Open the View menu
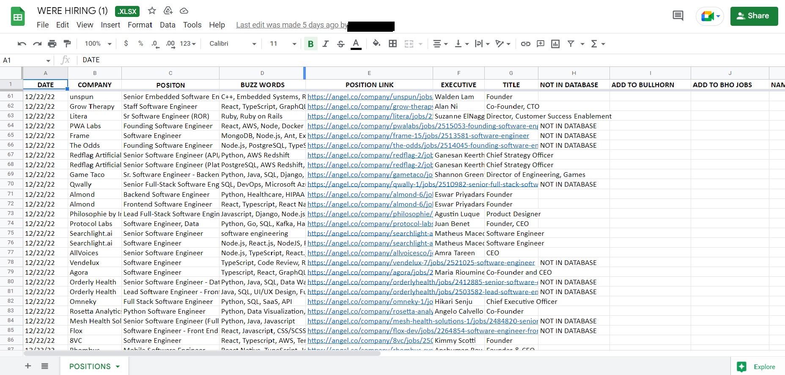Image resolution: width=785 pixels, height=375 pixels. click(x=85, y=25)
